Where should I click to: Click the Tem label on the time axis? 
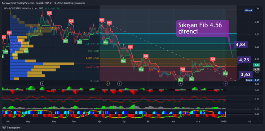coord(74,122)
